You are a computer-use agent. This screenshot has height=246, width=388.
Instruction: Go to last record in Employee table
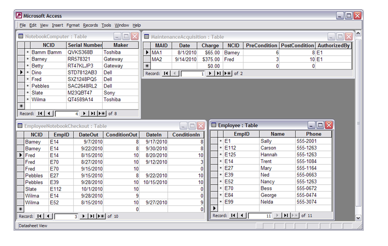(x=286, y=216)
